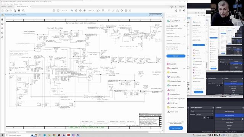Go to the previous page arrow
The height and width of the screenshot is (137, 244).
pyautogui.click(x=54, y=11)
